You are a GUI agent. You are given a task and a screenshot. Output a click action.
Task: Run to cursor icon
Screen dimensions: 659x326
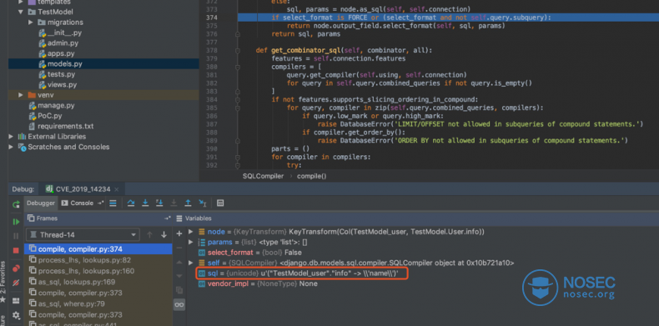click(203, 203)
